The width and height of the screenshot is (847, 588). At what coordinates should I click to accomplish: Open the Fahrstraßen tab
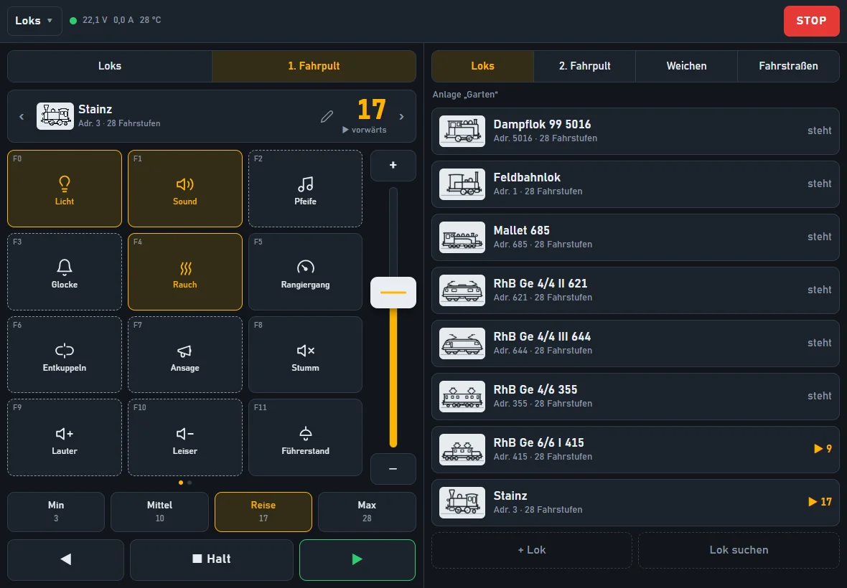(788, 66)
